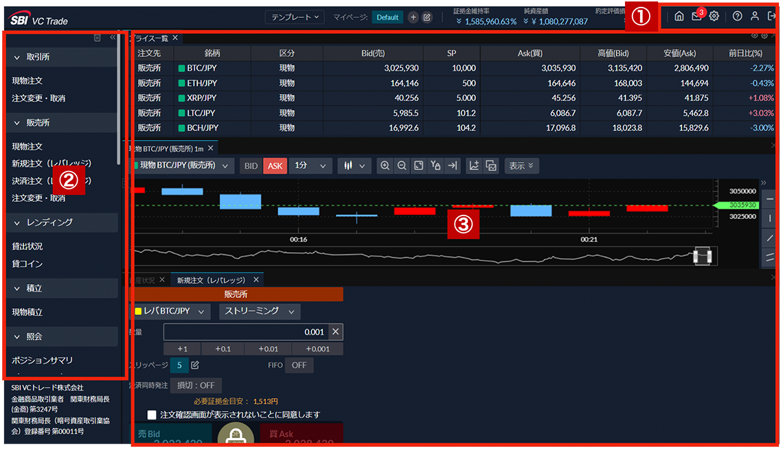783x451 pixels.
Task: Collapse the drawing tools double chevron
Action: pos(764,183)
